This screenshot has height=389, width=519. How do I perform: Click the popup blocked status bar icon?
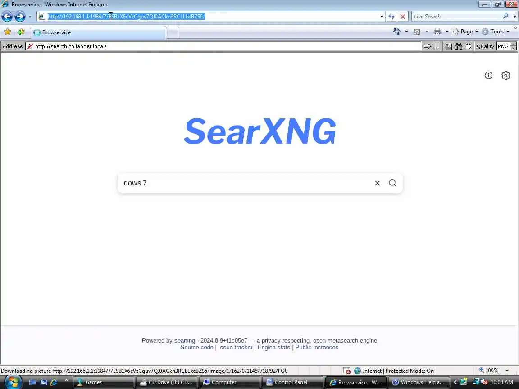click(x=346, y=371)
